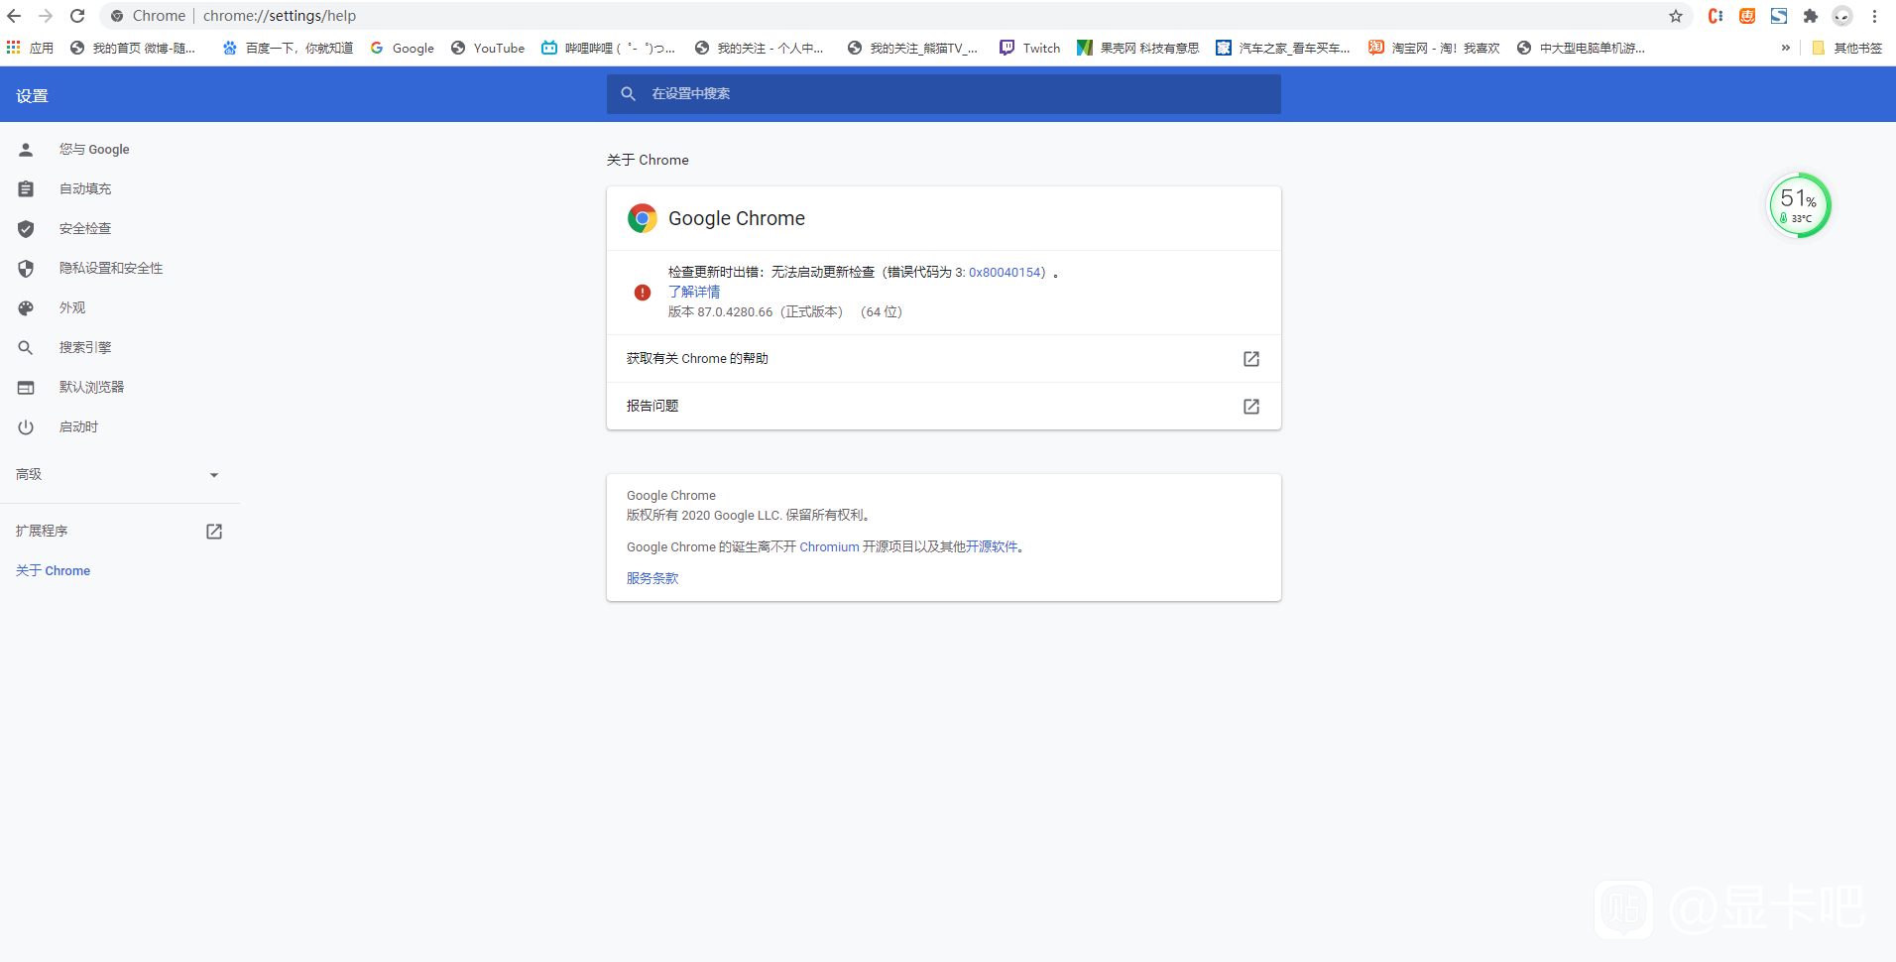Click the red C extension icon
Image resolution: width=1896 pixels, height=962 pixels.
(x=1716, y=16)
